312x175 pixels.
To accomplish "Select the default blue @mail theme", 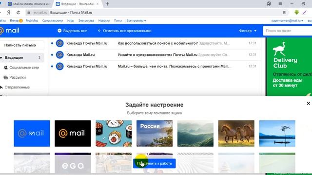I will click(x=32, y=133).
